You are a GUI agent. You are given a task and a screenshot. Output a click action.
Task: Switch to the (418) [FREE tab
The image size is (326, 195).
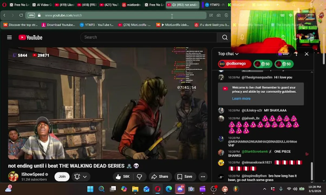click(87, 5)
